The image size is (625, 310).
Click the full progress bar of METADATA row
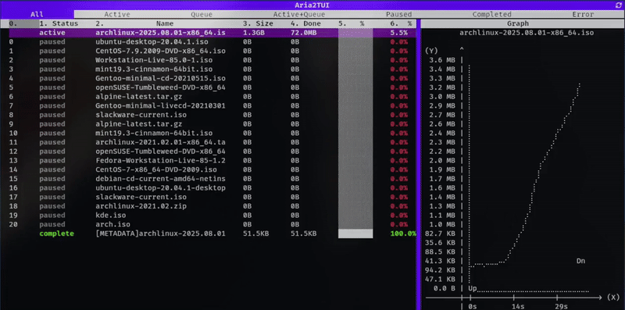tap(355, 234)
